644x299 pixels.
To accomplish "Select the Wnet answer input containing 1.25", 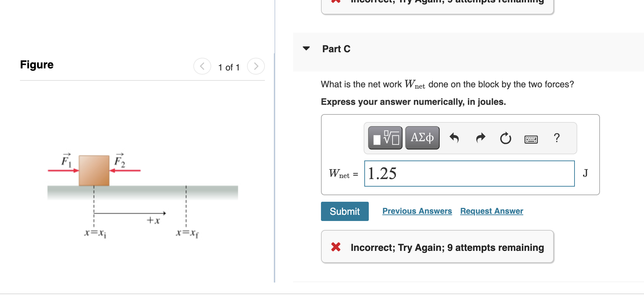I will (x=469, y=174).
